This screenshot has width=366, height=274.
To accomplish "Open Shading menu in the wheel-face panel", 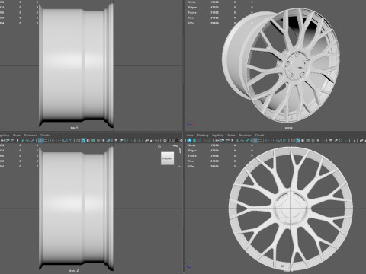I will (203, 135).
